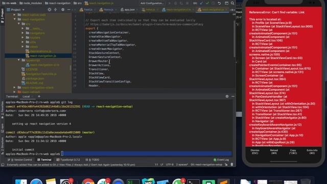Screen dimensions: 327x184
Task: Collapse the src folder arrow
Action: 19,24
